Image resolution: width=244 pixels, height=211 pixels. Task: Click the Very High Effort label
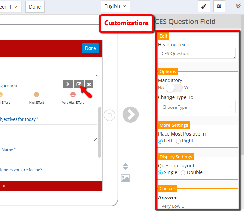pos(73,103)
